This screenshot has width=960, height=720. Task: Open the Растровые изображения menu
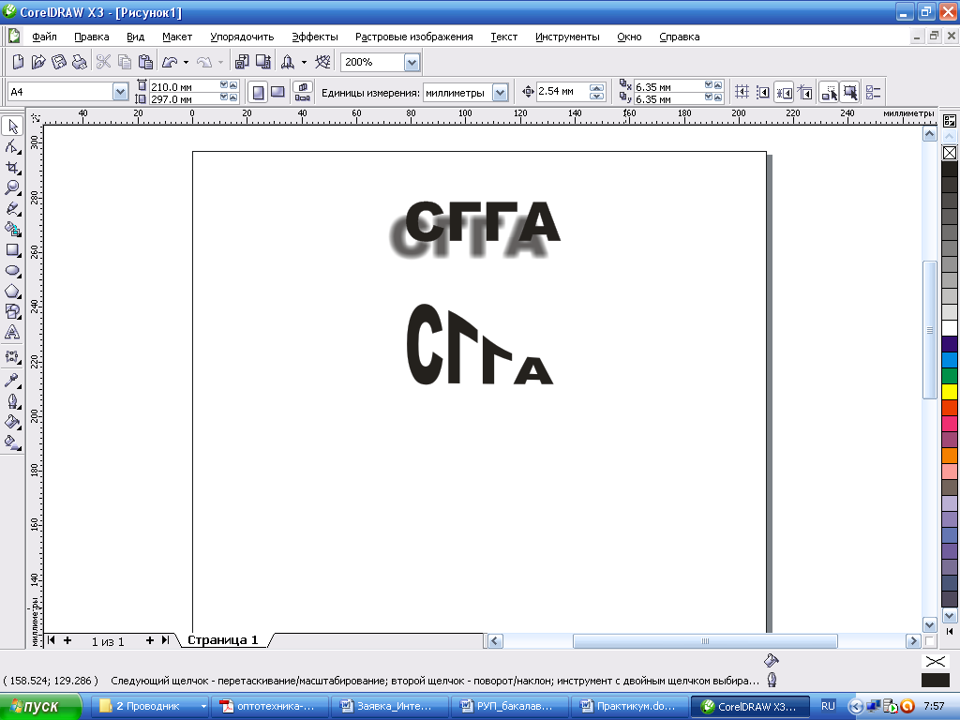tap(413, 37)
